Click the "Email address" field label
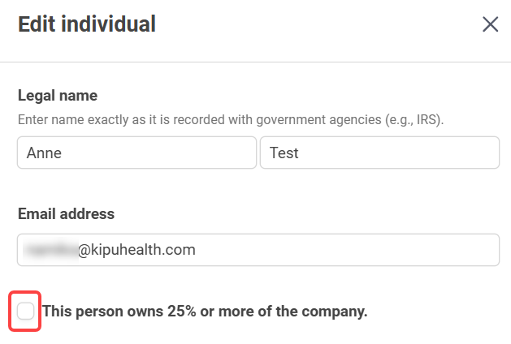Image resolution: width=511 pixels, height=344 pixels. (x=66, y=214)
